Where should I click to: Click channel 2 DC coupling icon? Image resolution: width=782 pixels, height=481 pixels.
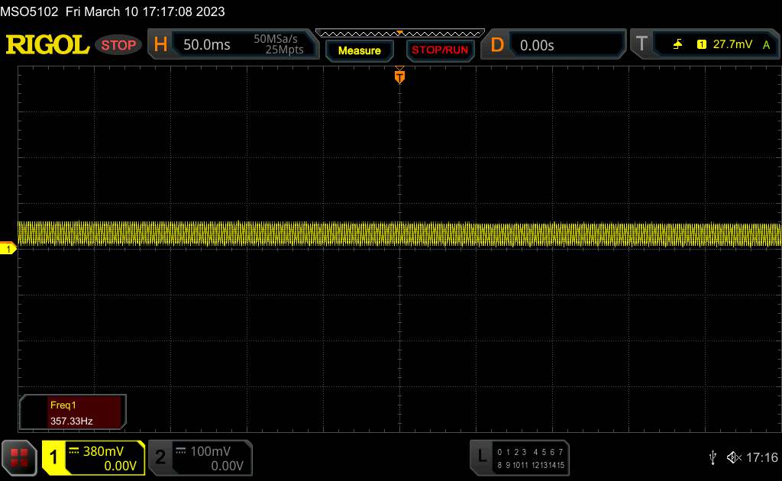coord(181,451)
